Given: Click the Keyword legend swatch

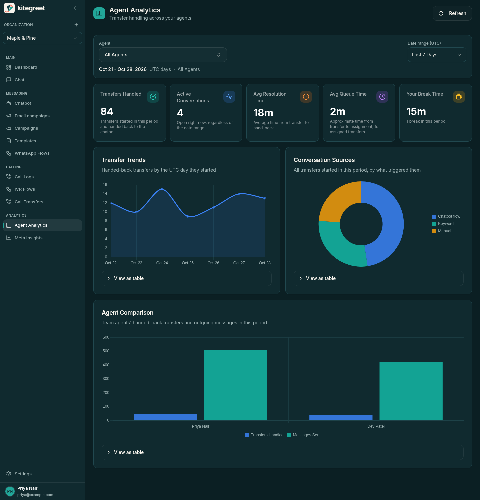Looking at the screenshot, I should pos(434,224).
